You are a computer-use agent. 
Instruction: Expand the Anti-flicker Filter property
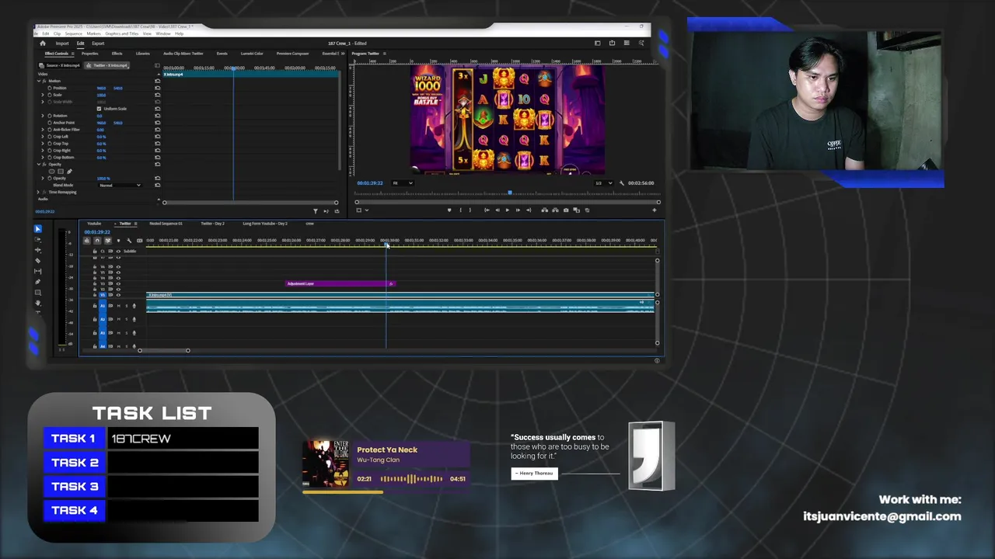click(x=43, y=130)
